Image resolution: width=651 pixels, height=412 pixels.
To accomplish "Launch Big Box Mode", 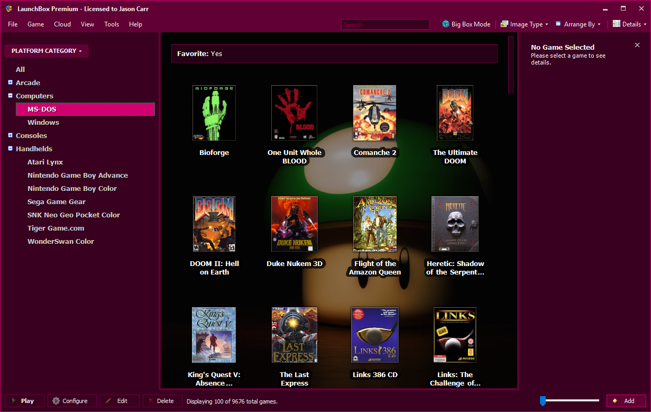I will (x=466, y=24).
